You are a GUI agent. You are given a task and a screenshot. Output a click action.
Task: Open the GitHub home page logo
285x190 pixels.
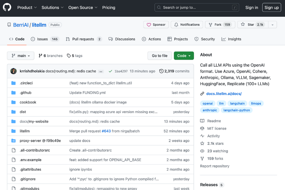click(7, 7)
